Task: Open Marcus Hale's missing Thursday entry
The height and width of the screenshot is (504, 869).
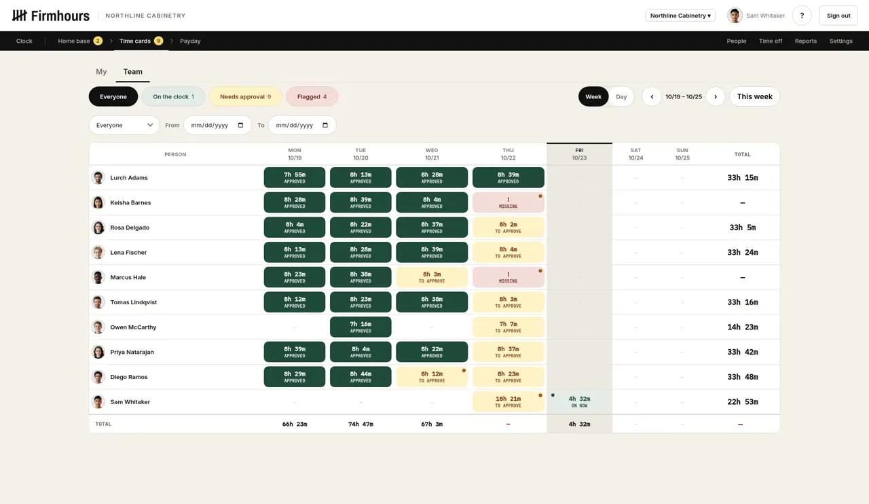Action: [509, 277]
